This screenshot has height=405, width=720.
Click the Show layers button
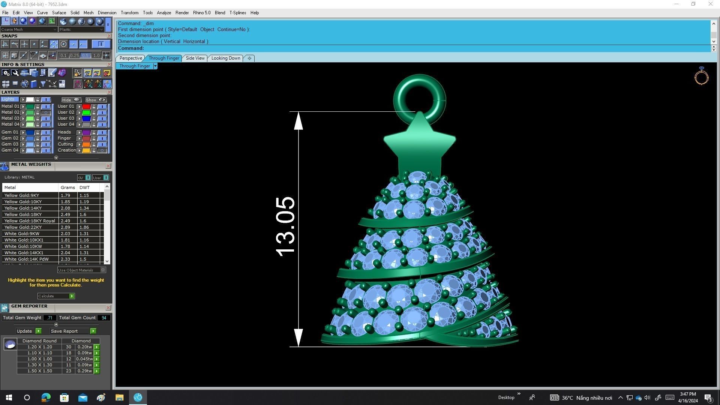click(x=96, y=100)
